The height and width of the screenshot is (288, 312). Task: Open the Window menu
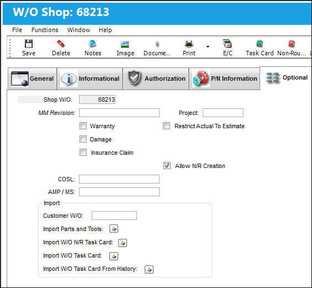click(78, 30)
